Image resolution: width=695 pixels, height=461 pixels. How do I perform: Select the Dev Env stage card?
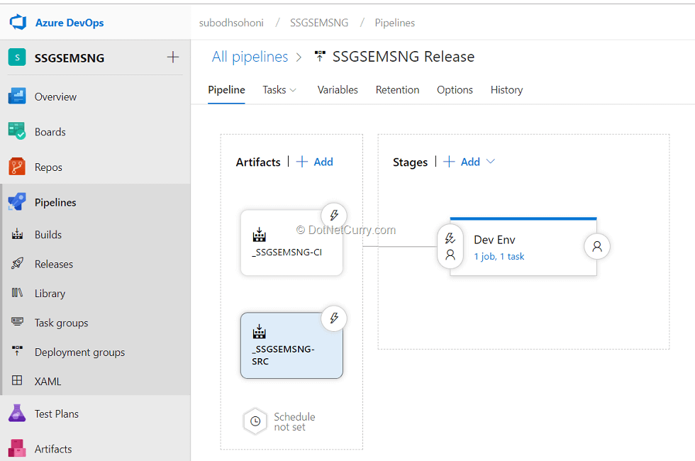pyautogui.click(x=523, y=247)
